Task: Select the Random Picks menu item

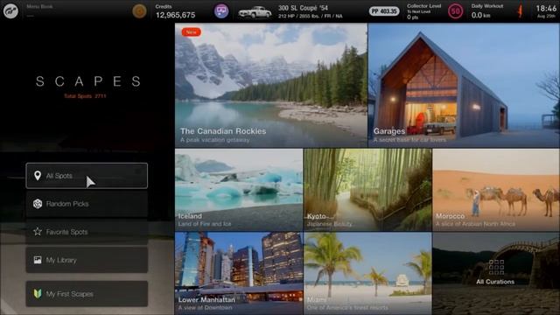Action: (x=87, y=204)
